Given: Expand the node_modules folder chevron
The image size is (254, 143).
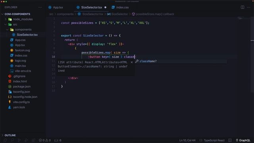Looking at the screenshot, I should [x=5, y=19].
